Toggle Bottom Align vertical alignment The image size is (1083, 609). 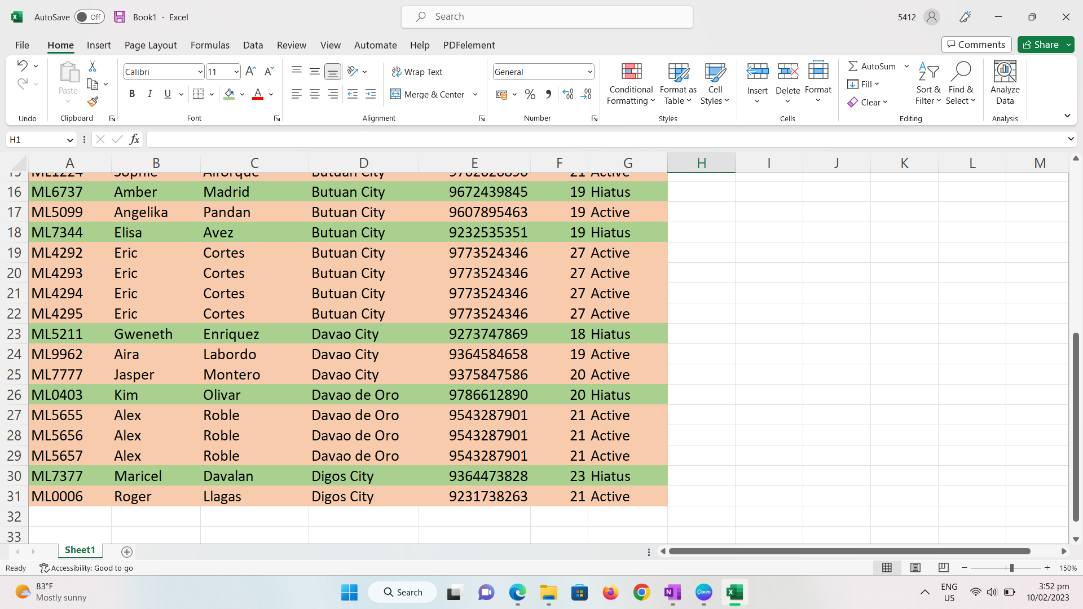click(333, 71)
